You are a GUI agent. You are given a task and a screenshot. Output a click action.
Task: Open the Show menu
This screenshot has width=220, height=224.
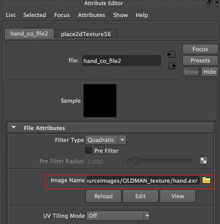pyautogui.click(x=120, y=15)
